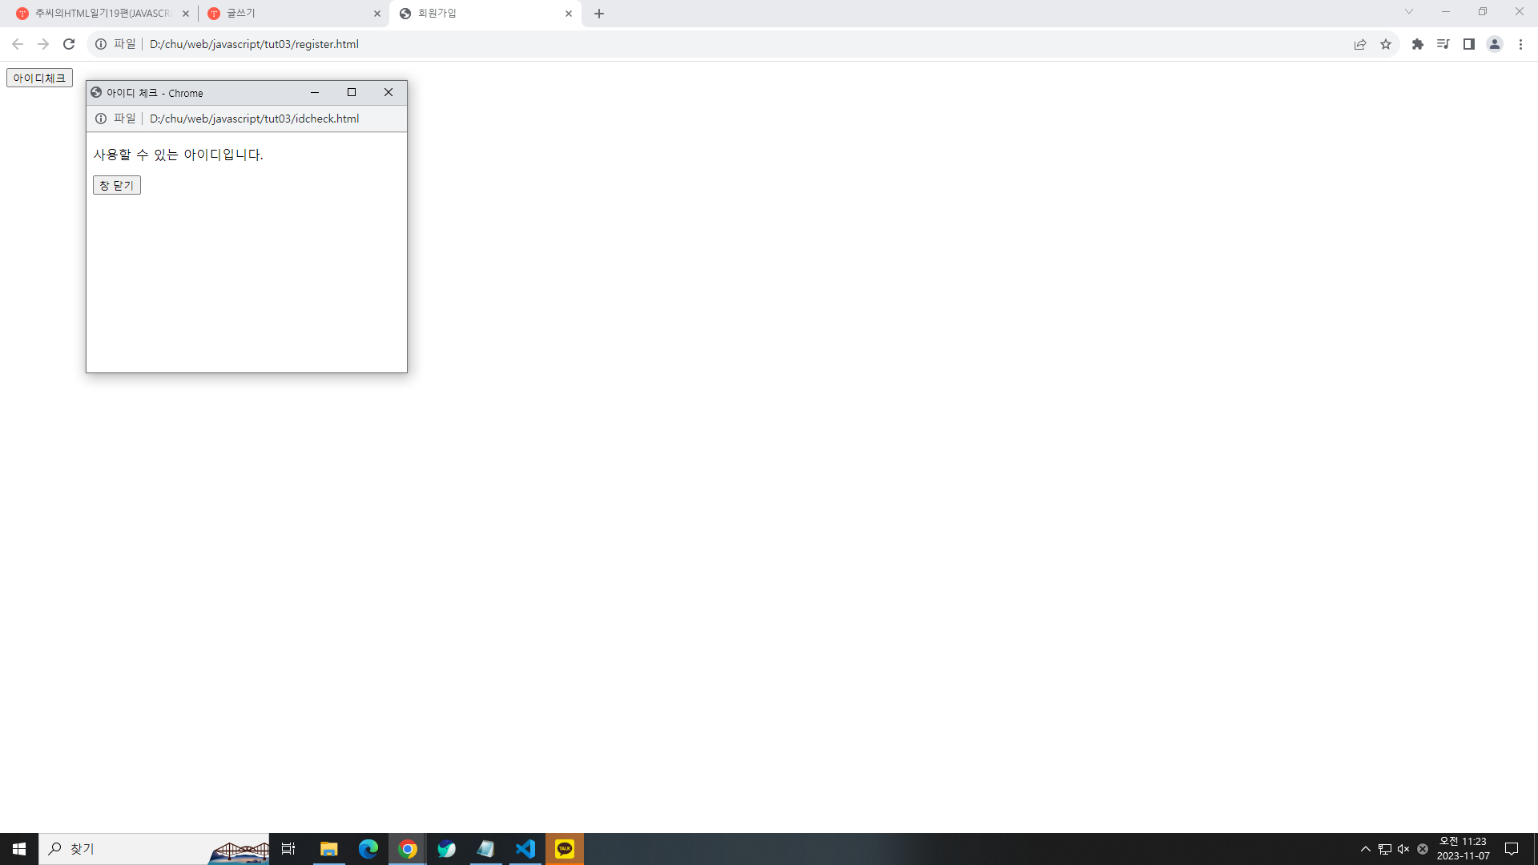The width and height of the screenshot is (1538, 865).
Task: Open the Chrome profile avatar
Action: (1495, 44)
